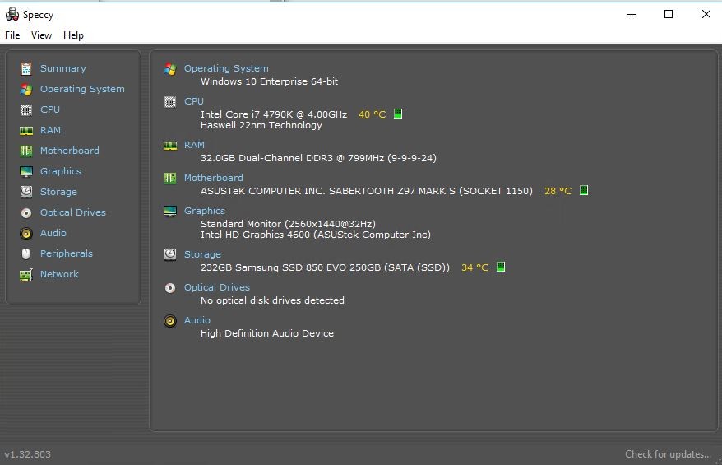The width and height of the screenshot is (722, 465).
Task: Select Audio in the sidebar
Action: click(x=53, y=233)
